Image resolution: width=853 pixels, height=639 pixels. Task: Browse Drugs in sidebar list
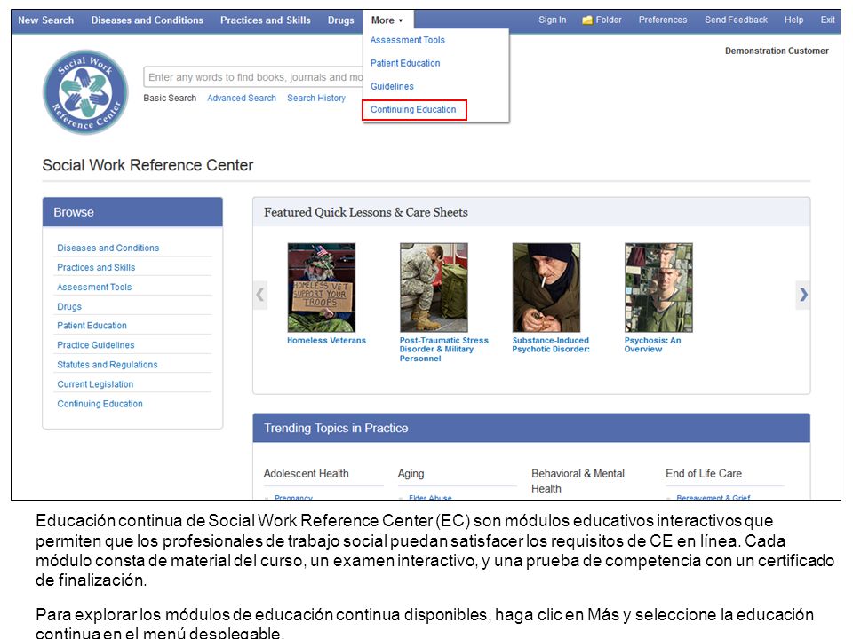coord(69,307)
